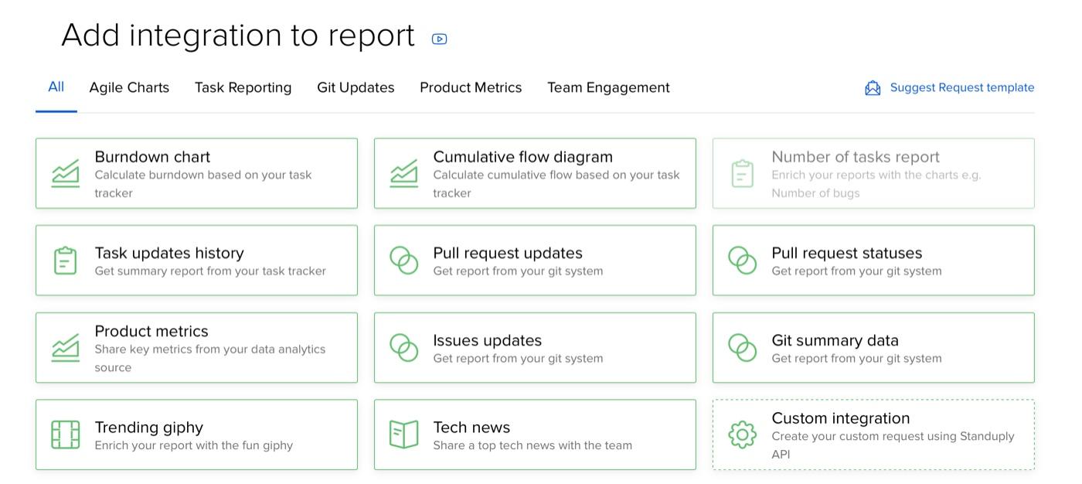Switch to the Agile Charts tab

[129, 88]
